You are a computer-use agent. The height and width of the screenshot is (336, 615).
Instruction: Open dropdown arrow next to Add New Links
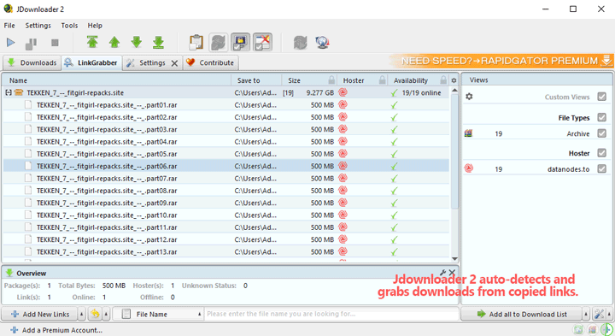click(x=81, y=314)
